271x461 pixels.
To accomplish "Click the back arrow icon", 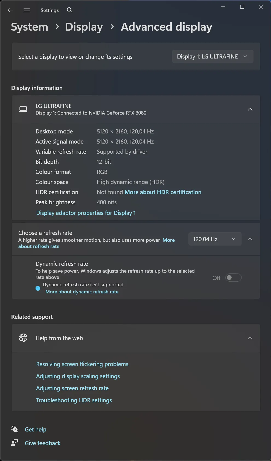I will tap(10, 10).
